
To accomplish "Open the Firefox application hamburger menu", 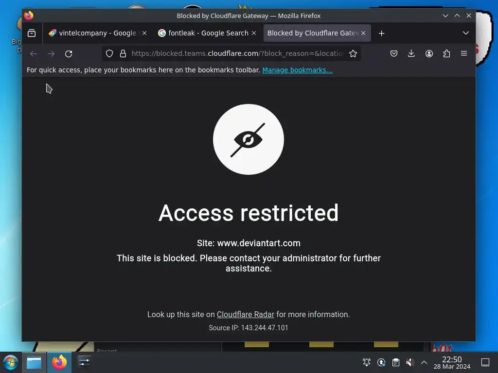I will click(464, 53).
